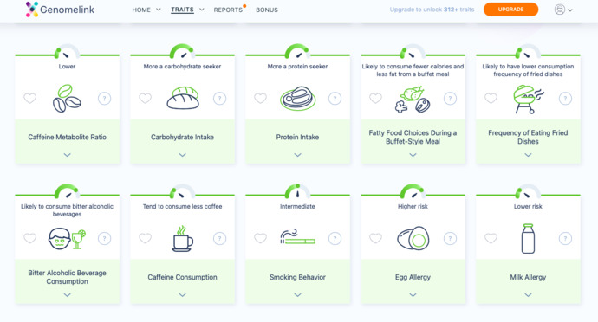Click Upgrade to unlock 312+ traits link

click(x=432, y=10)
